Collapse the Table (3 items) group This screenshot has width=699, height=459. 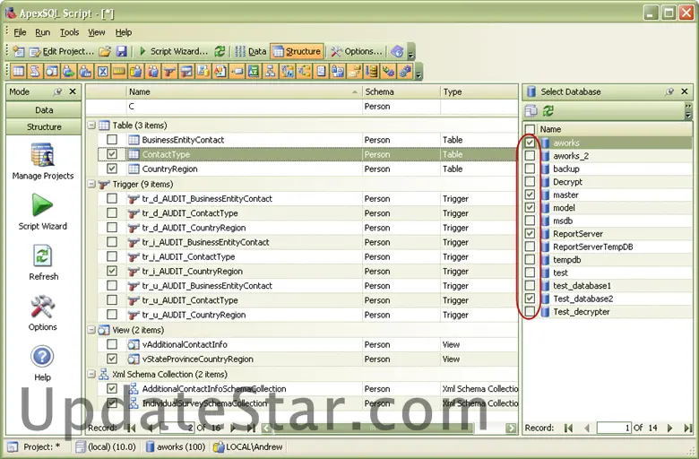pos(91,126)
